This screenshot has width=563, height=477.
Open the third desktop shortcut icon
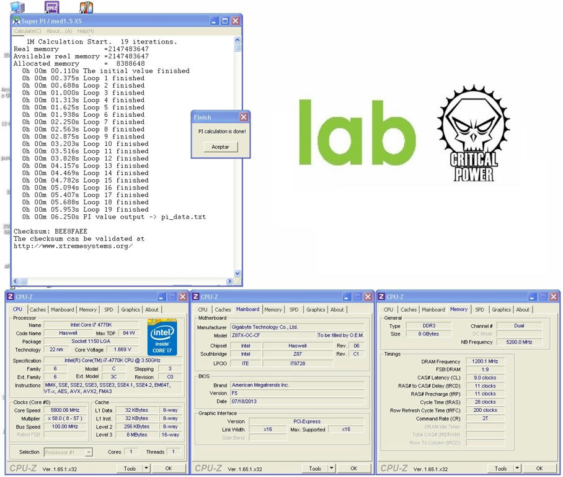(x=86, y=7)
